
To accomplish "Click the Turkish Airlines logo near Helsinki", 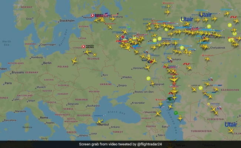I will pos(92,15).
